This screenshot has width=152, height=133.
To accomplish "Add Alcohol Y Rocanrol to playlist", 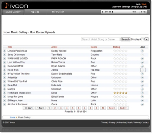I will [x=142, y=104].
